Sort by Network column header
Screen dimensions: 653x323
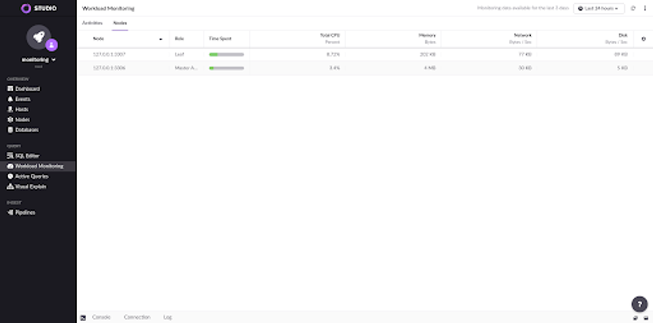pyautogui.click(x=522, y=36)
